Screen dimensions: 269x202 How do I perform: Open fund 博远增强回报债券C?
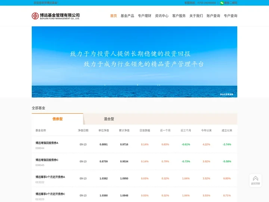tap(47, 160)
